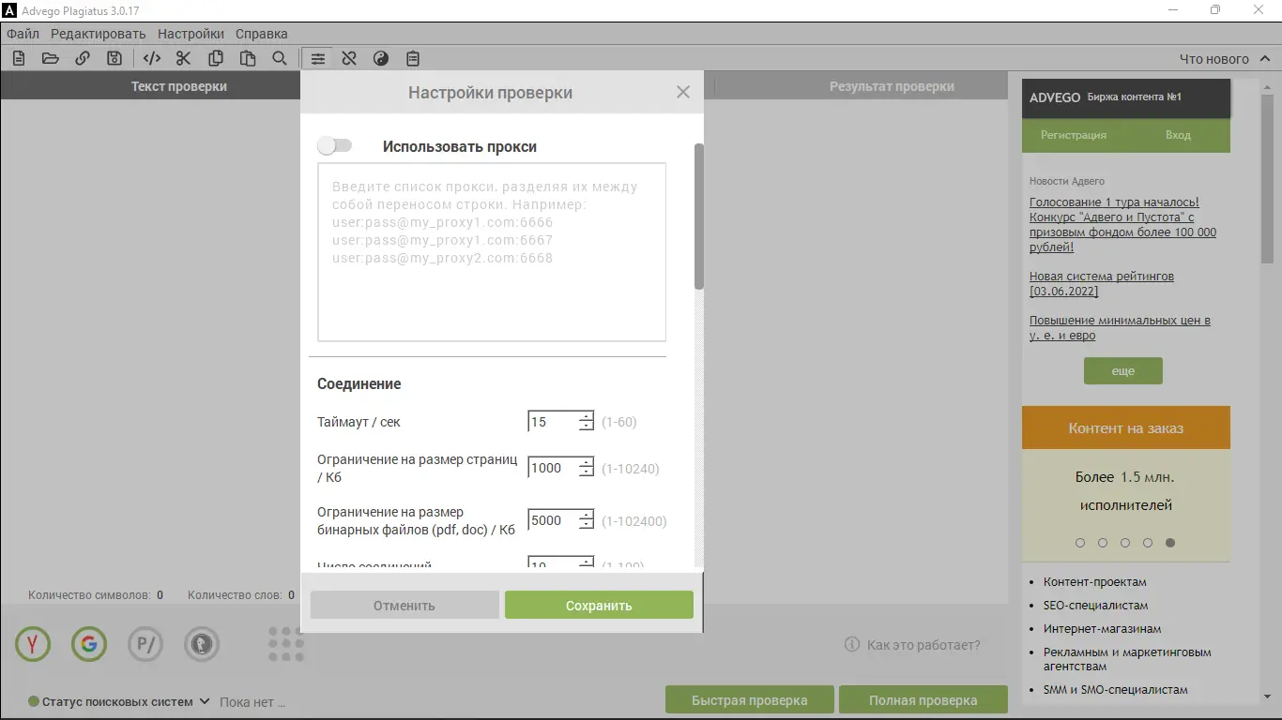Viewport: 1282px width, 720px height.
Task: Click the HTML code tags icon
Action: (x=151, y=58)
